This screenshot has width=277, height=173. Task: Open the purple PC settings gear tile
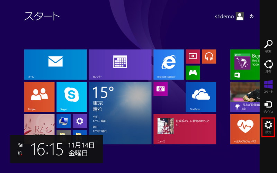coord(80,121)
